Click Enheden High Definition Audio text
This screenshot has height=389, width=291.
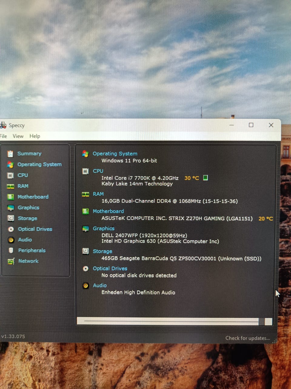tap(138, 292)
